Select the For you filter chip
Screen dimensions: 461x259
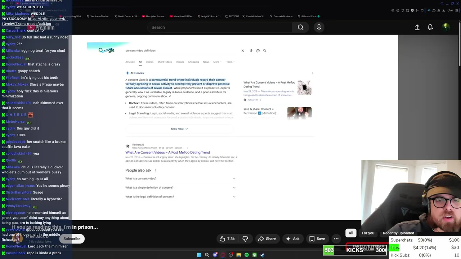click(368, 233)
